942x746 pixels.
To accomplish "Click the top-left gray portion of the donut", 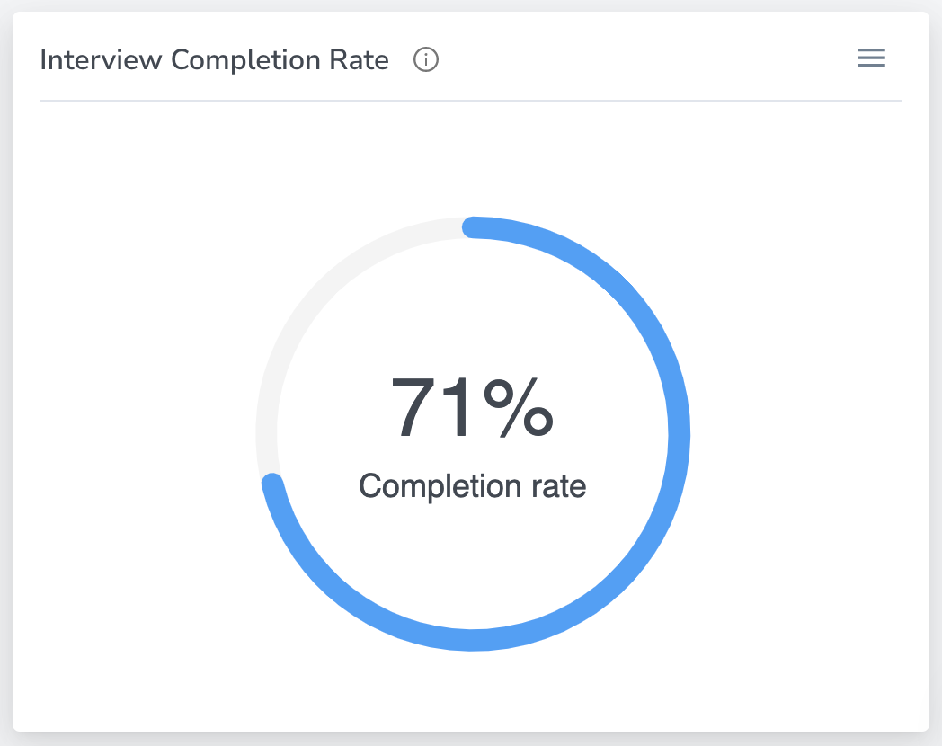I will (327, 288).
